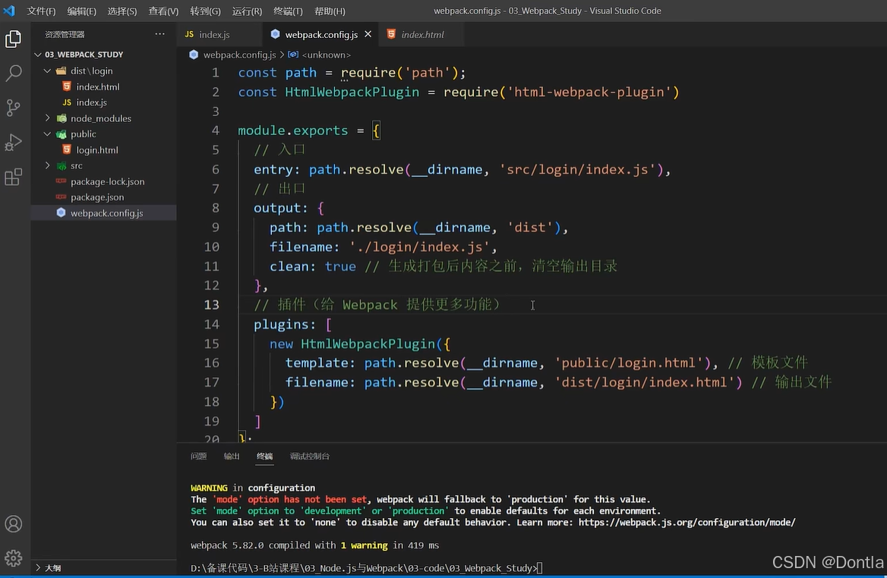Open the 运行(R) menu
887x578 pixels.
click(248, 11)
